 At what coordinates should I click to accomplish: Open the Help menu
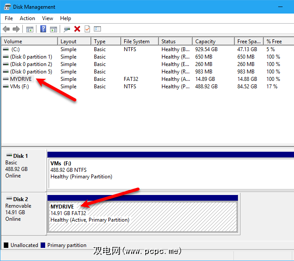(65, 18)
